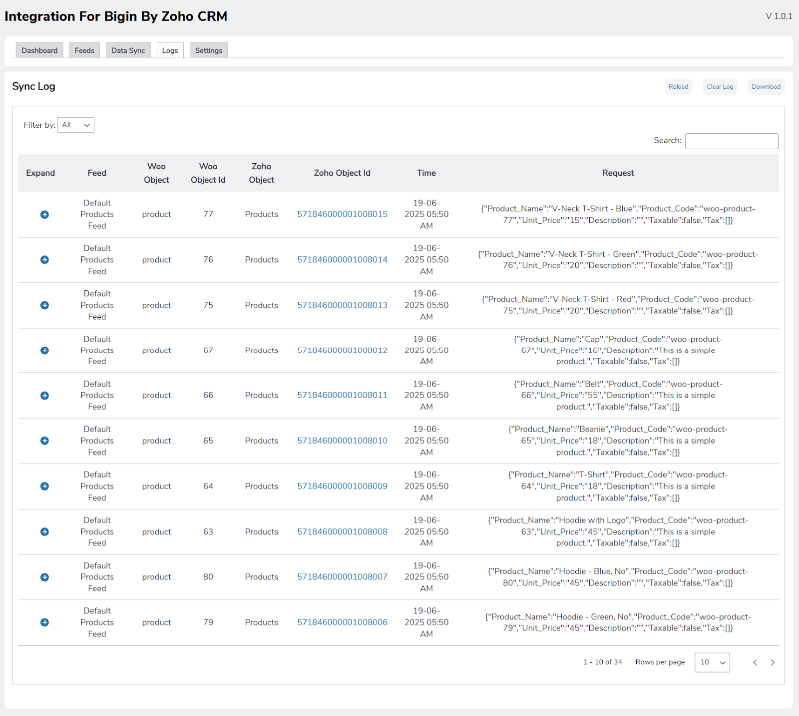Open Zoho object link 571846000001008007
The width and height of the screenshot is (799, 716).
tap(342, 577)
